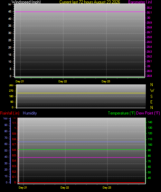Click the Windspeed (mph) axis title

pyautogui.click(x=26, y=2)
